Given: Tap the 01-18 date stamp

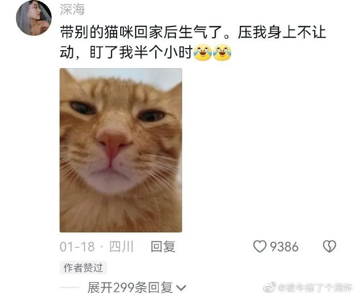Looking at the screenshot, I should 77,247.
